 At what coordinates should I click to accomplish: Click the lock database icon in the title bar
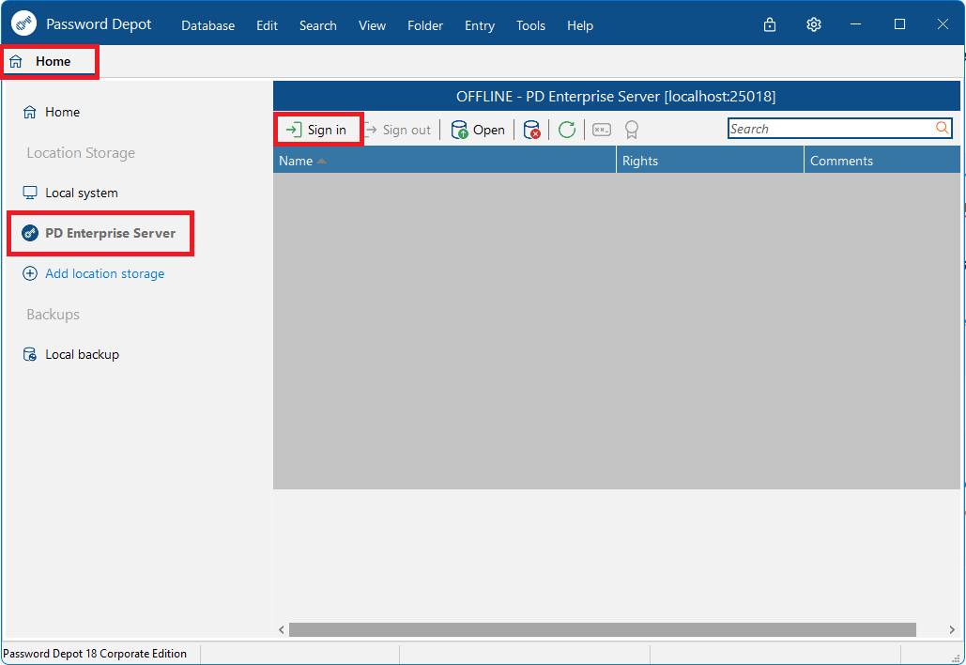[x=770, y=24]
